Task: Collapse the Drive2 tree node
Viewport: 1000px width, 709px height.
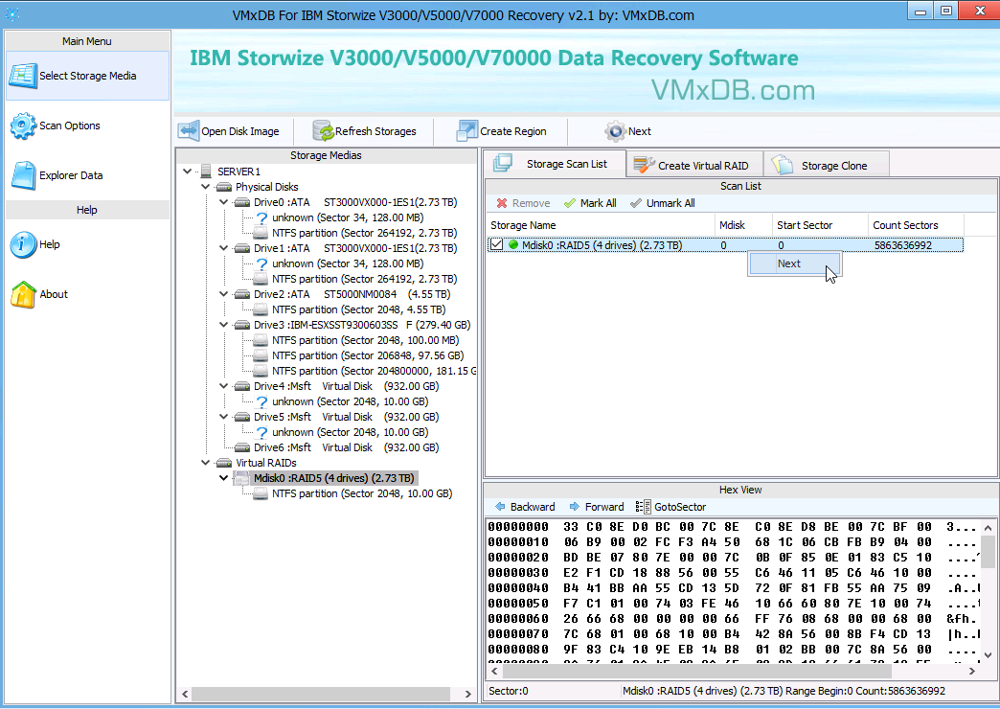Action: (x=224, y=294)
